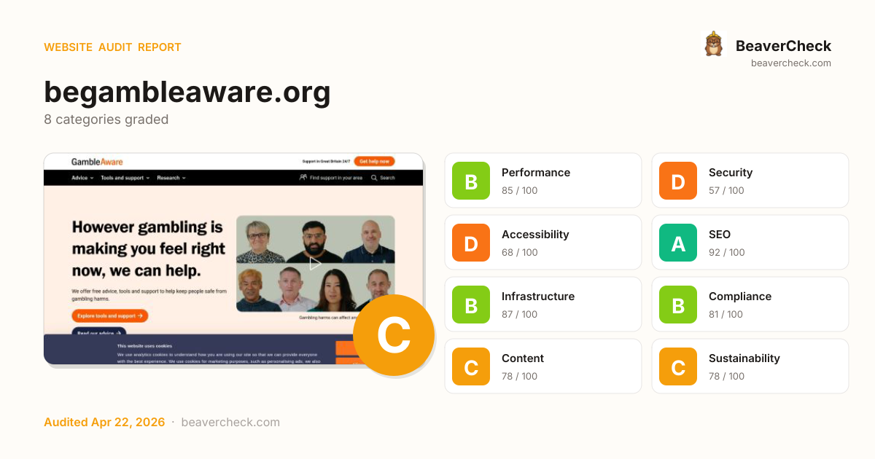Click the SEO grade A badge

pos(678,243)
